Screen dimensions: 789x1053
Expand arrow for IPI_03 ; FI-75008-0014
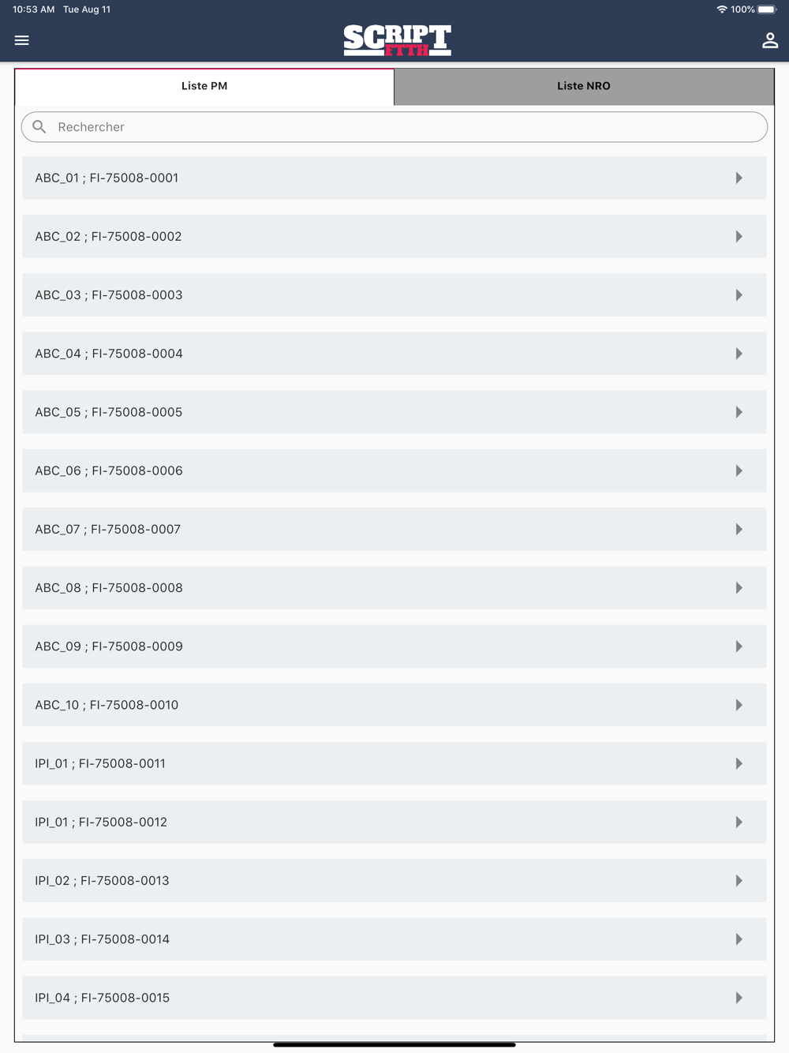[739, 939]
